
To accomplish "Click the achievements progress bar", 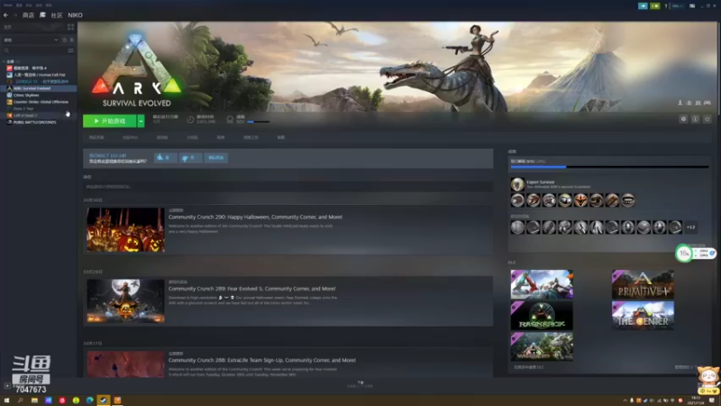I will [609, 167].
